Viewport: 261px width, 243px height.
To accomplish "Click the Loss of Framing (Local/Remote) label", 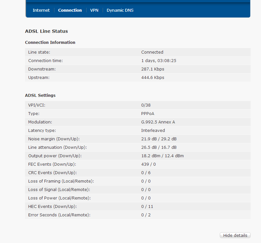I will [61, 181].
